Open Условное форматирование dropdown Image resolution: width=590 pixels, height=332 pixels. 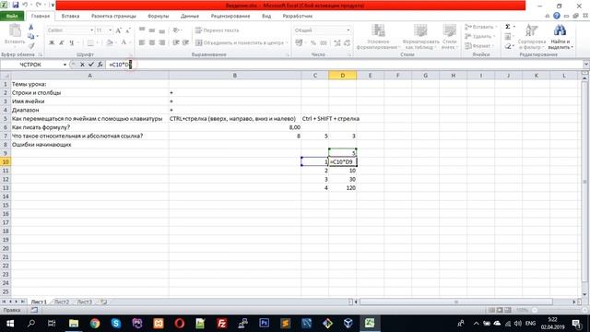(378, 37)
